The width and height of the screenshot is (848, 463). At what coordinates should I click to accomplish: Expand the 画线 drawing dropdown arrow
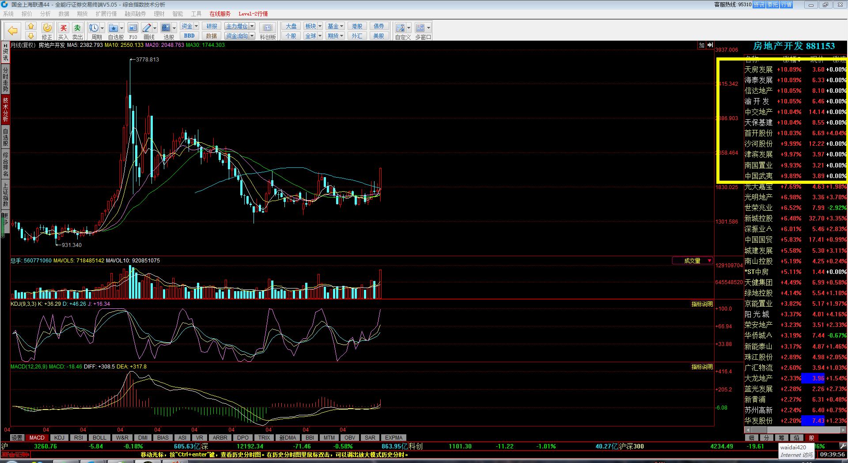[x=155, y=28]
